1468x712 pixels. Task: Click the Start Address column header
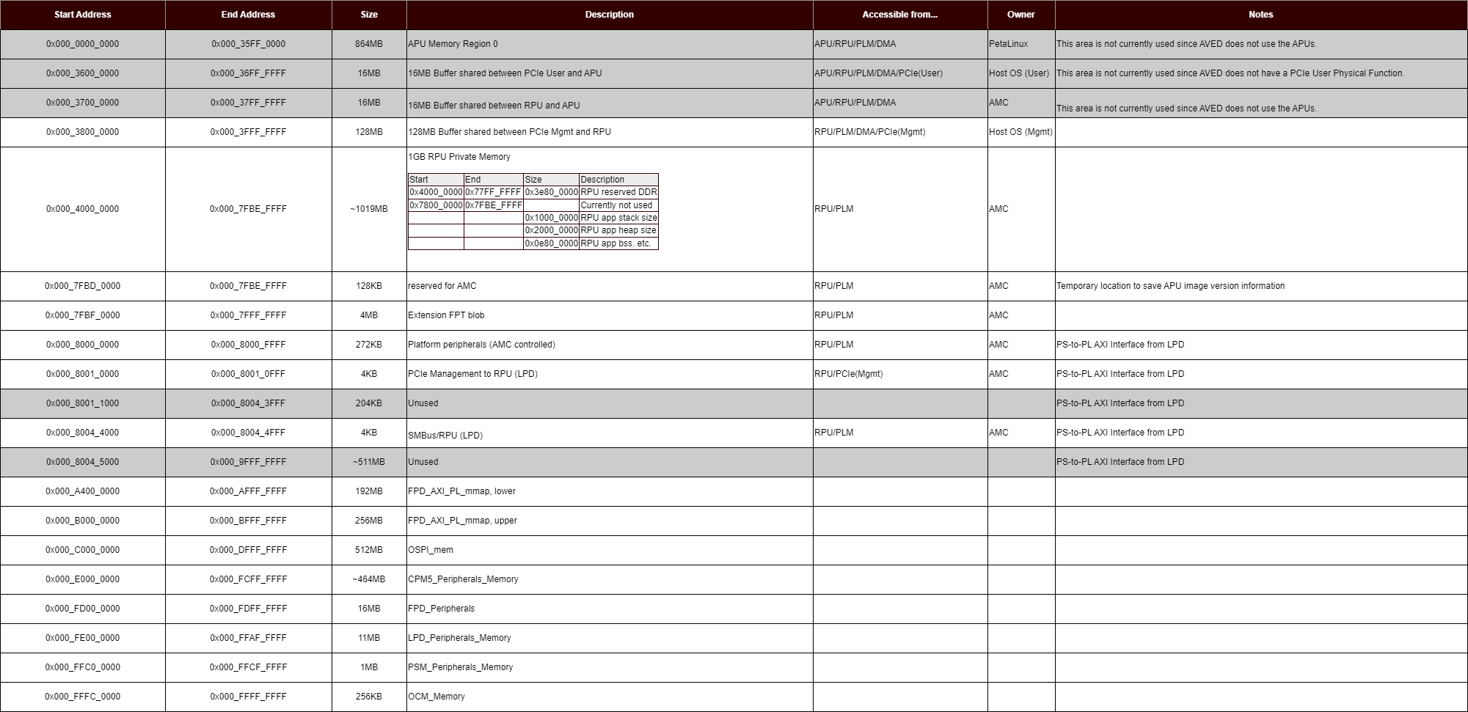click(x=82, y=15)
